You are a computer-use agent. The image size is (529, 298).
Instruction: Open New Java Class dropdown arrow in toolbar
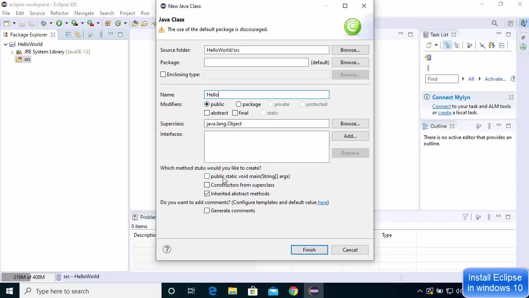tap(125, 23)
